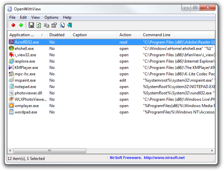
Task: Select the WLXPhotoViewe... row name
Action: point(31,99)
